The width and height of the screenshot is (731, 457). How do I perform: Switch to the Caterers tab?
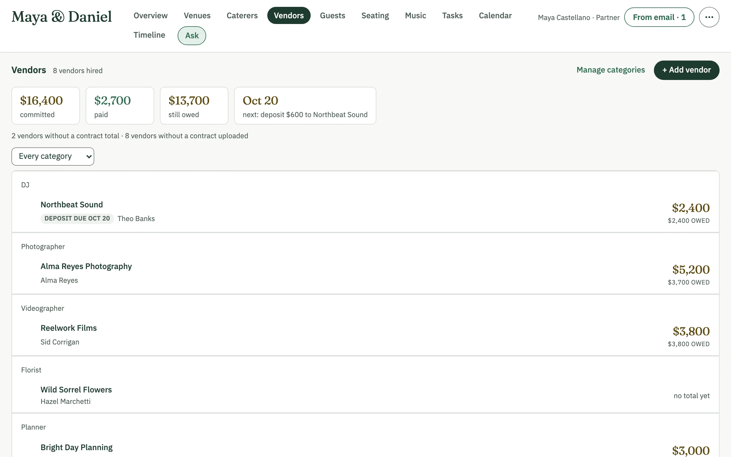pyautogui.click(x=242, y=15)
